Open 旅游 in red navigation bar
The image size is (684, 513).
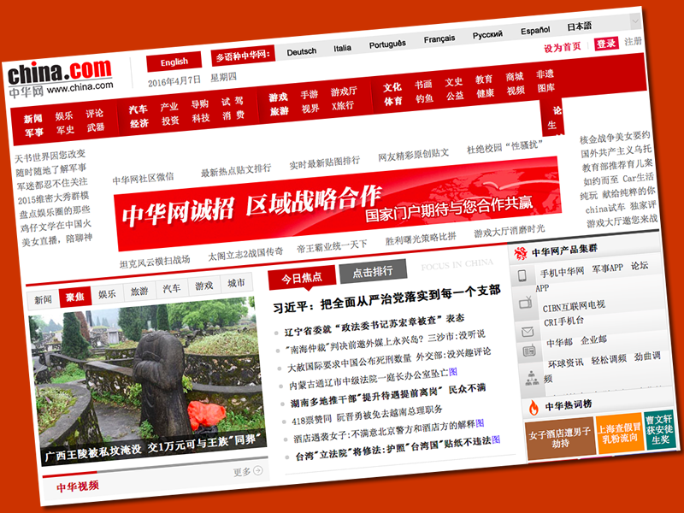point(280,111)
